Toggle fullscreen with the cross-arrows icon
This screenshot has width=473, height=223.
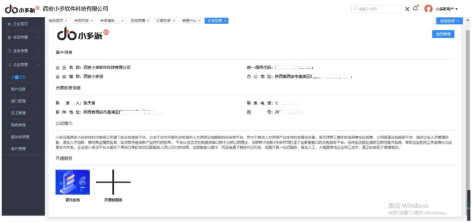point(407,9)
